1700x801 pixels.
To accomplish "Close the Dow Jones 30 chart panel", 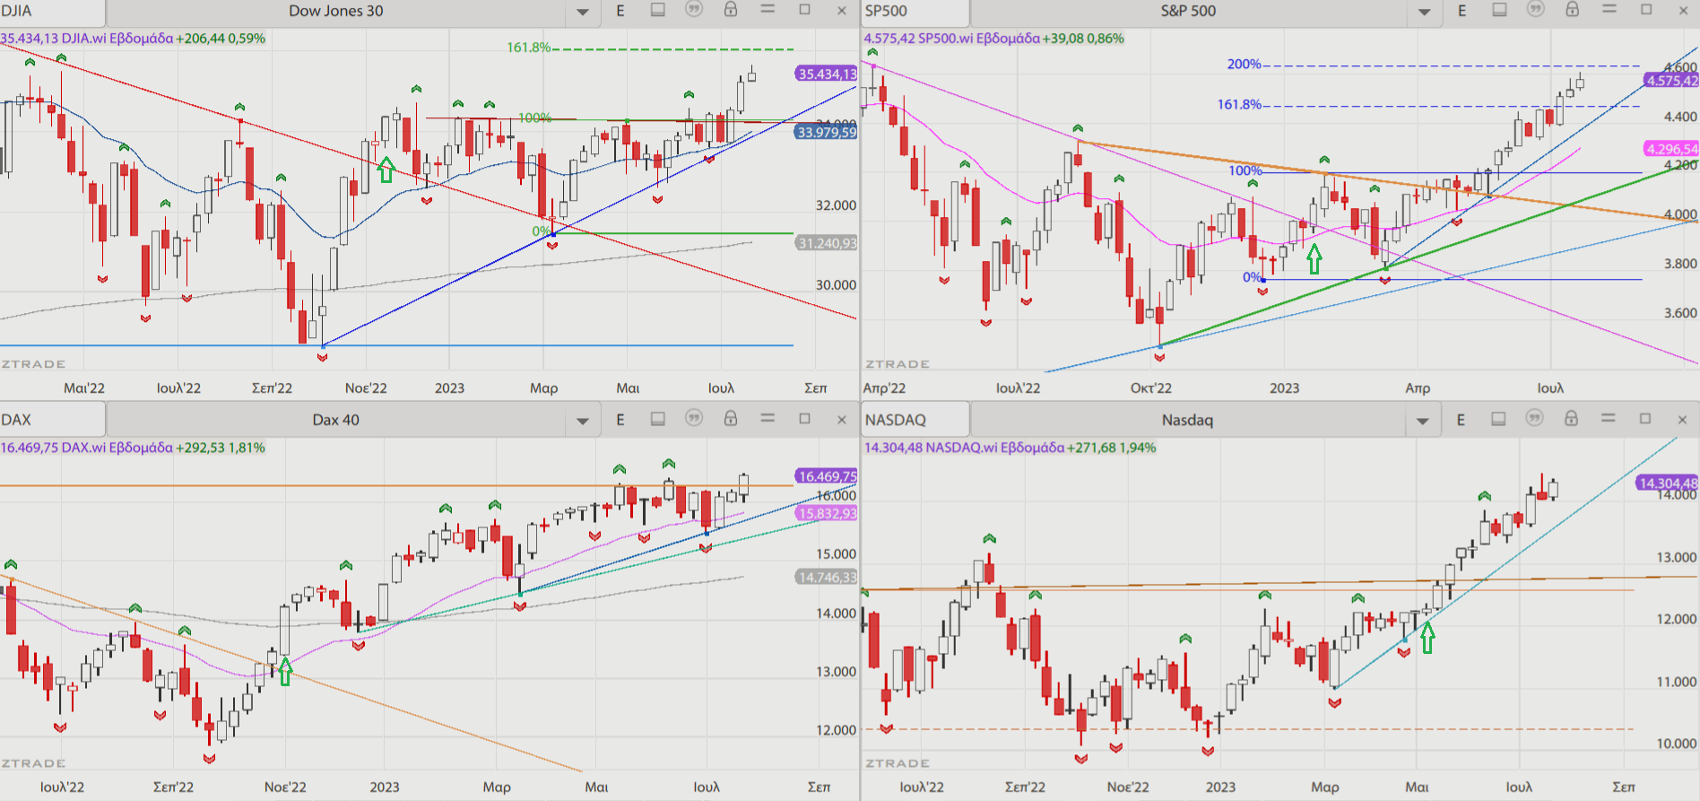I will pyautogui.click(x=841, y=11).
